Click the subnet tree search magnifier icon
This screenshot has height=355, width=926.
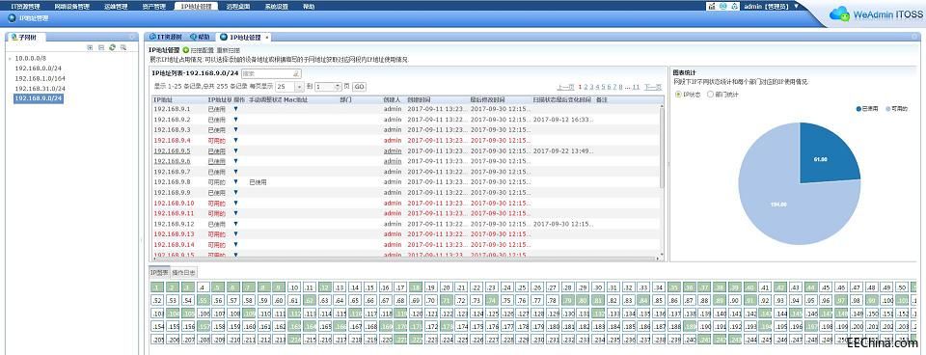[x=123, y=47]
